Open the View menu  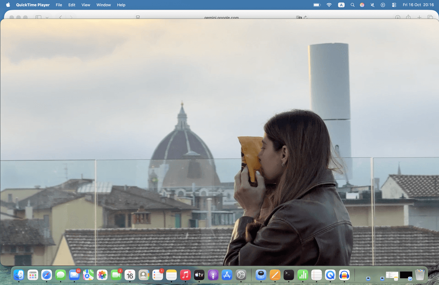86,5
